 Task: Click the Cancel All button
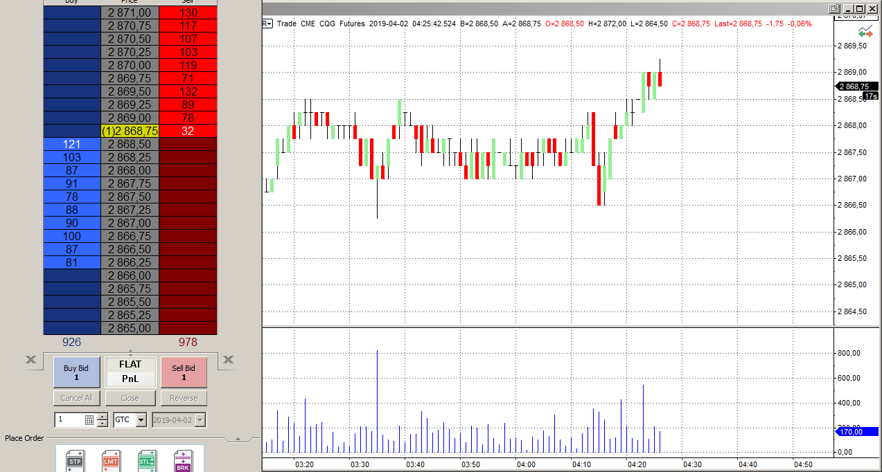tap(77, 398)
